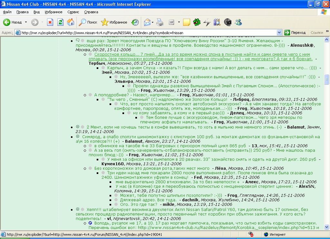Click the Internet zone globe icon
This screenshot has height=239, width=330.
tap(266, 234)
